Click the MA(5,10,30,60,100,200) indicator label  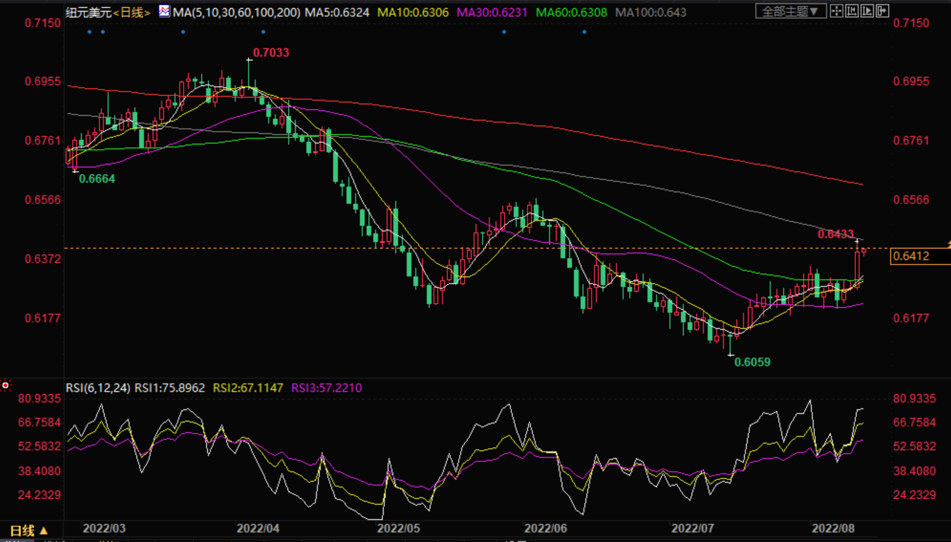pyautogui.click(x=236, y=12)
